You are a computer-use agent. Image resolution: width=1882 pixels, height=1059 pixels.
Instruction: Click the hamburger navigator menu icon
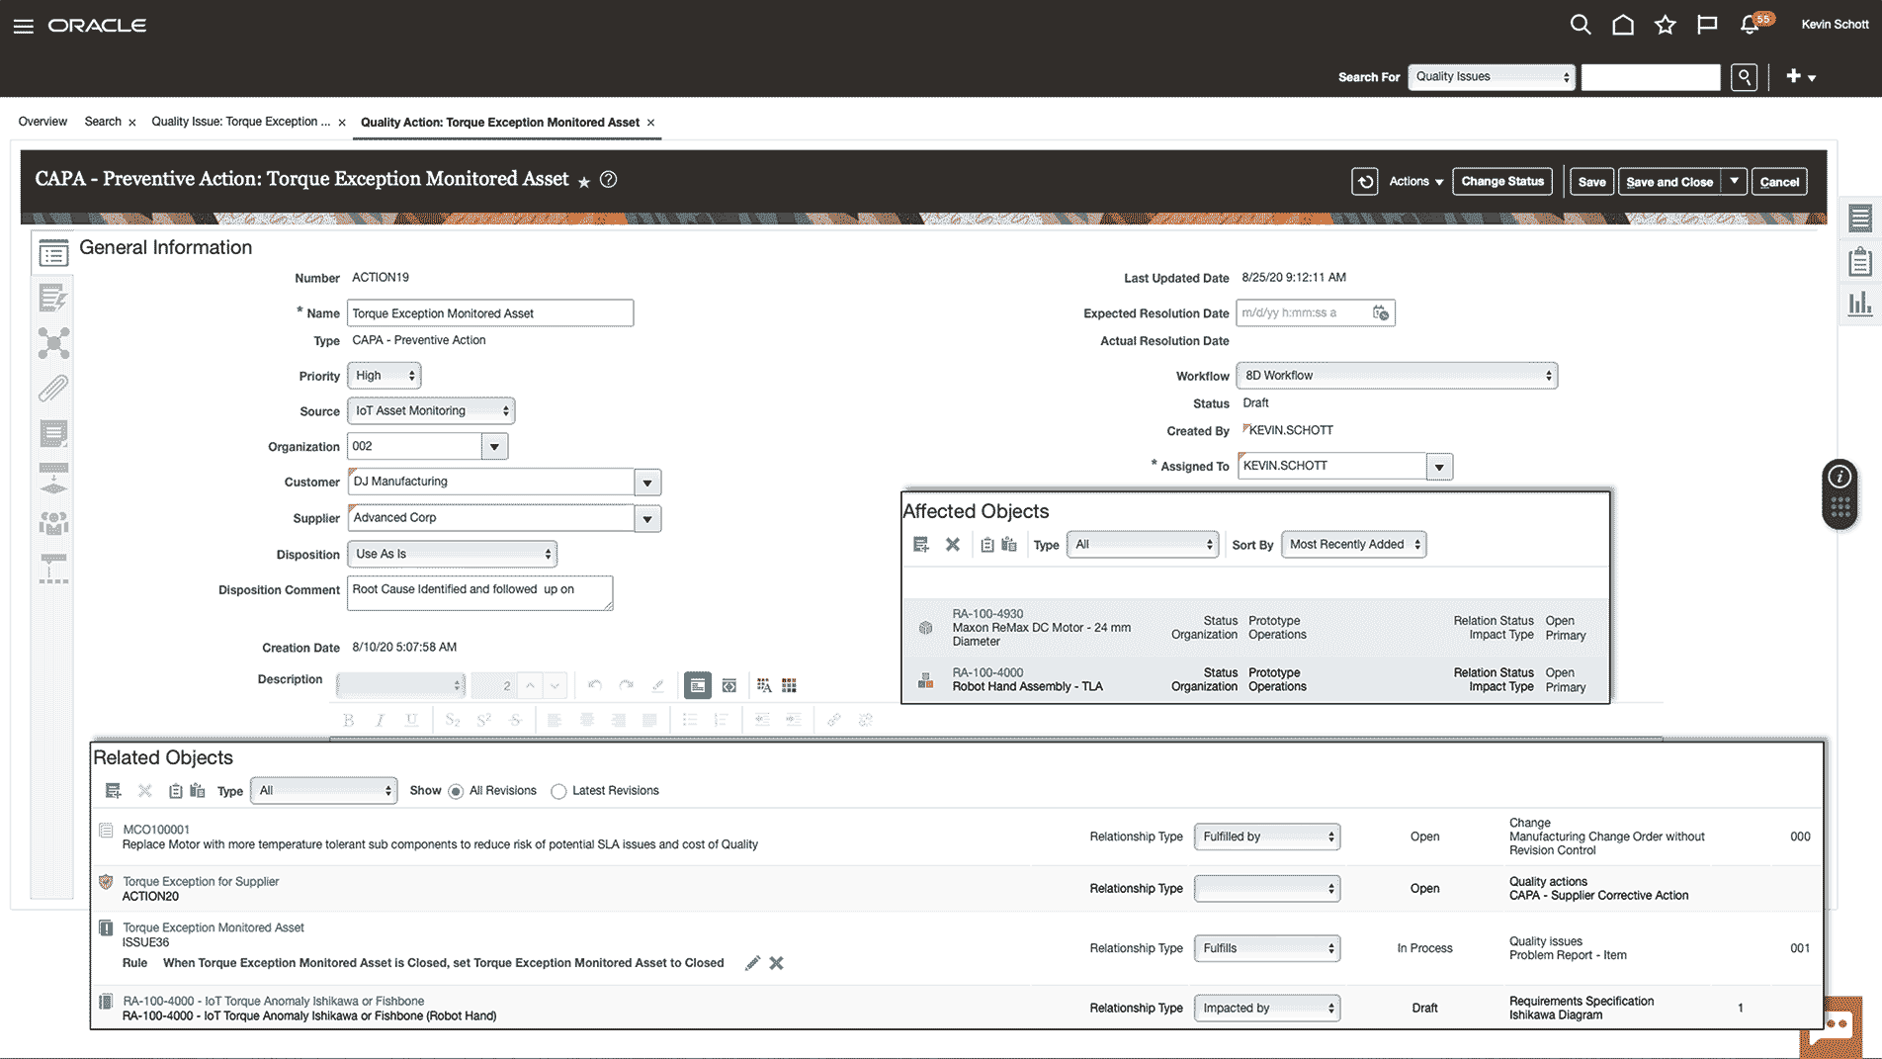click(24, 26)
